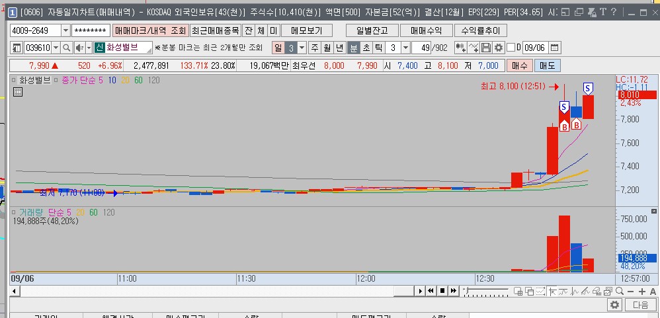
Task: Click the overlay windows chart icon
Action: coord(530,291)
